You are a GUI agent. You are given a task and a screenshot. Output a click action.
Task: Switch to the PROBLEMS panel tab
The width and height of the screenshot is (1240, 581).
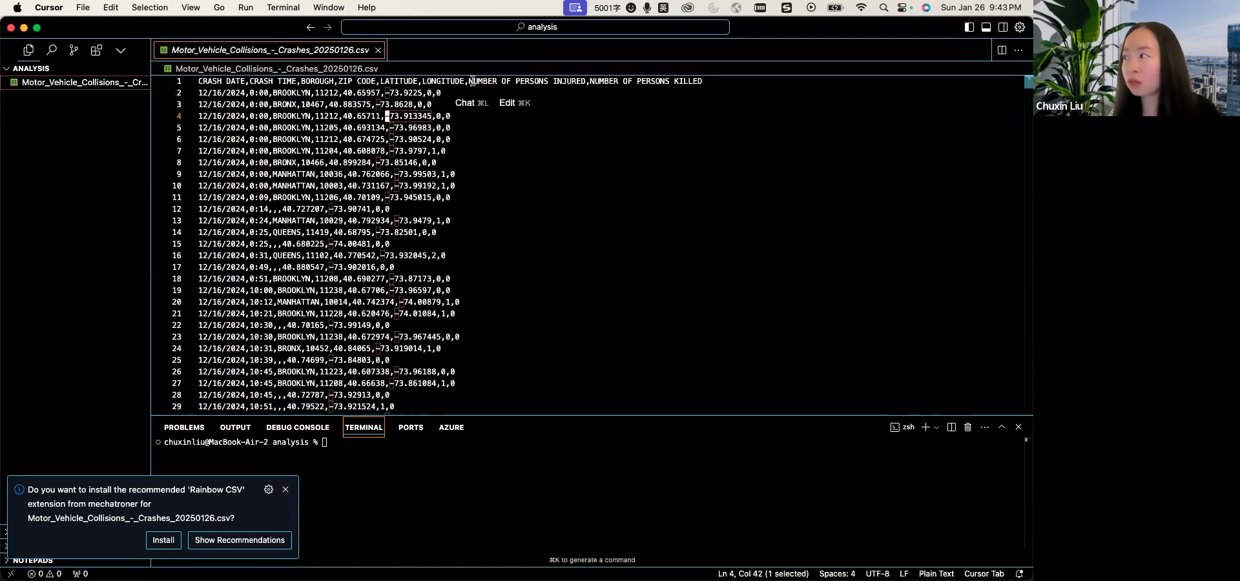click(184, 427)
